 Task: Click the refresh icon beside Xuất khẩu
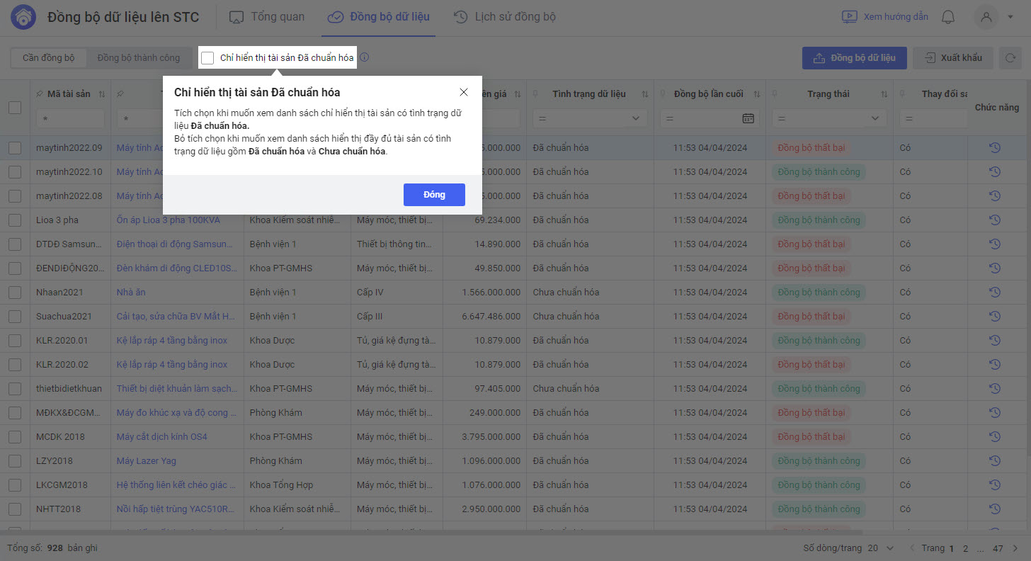click(x=1010, y=58)
